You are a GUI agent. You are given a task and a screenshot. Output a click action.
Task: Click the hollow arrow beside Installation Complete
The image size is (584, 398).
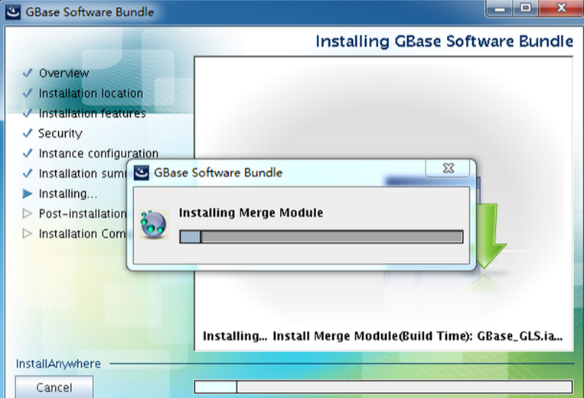click(28, 233)
